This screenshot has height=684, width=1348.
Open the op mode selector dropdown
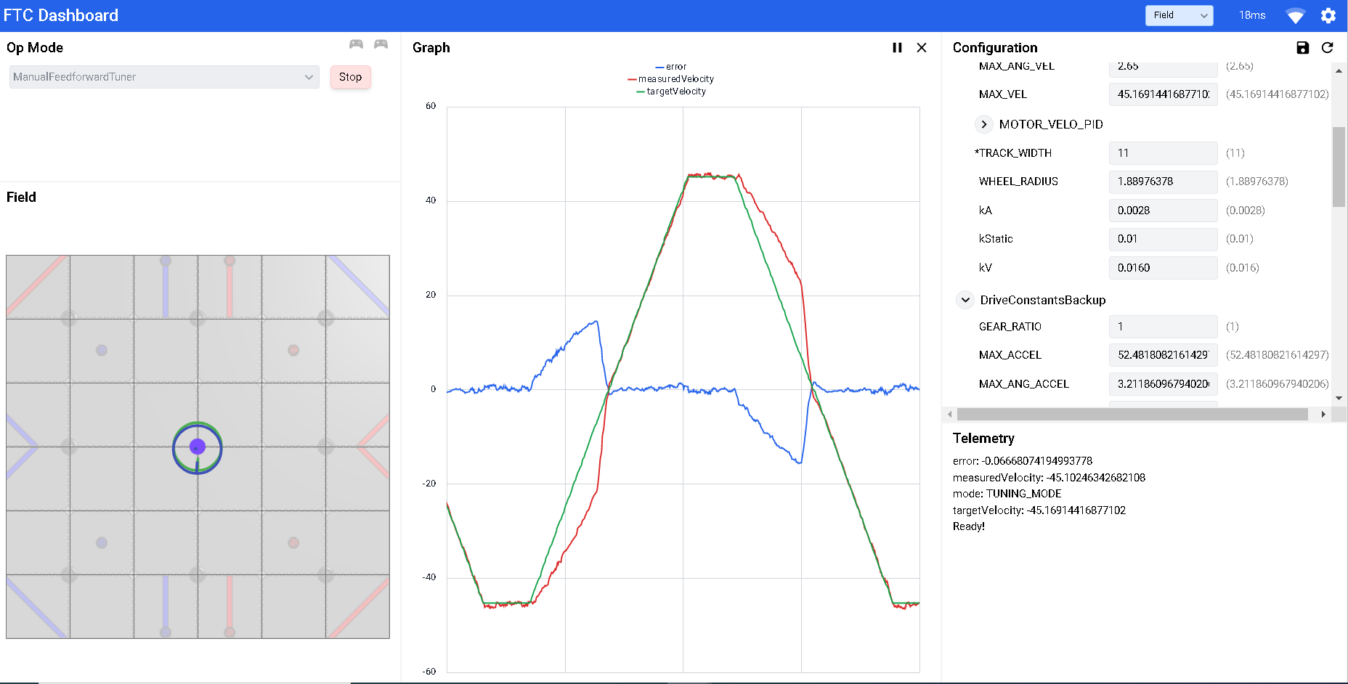point(163,76)
